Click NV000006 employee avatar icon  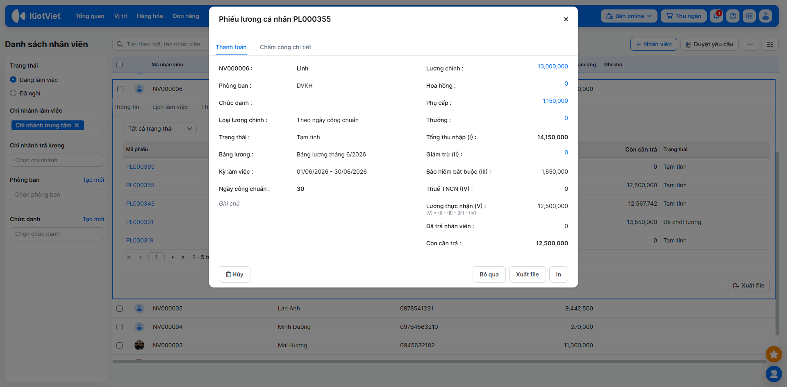(139, 89)
